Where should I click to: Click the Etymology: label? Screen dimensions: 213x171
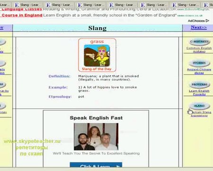[60, 97]
